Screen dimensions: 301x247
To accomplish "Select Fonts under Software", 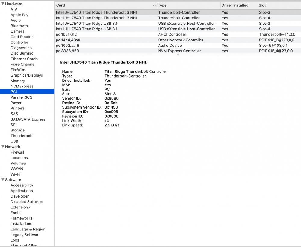I will click(x=16, y=213).
